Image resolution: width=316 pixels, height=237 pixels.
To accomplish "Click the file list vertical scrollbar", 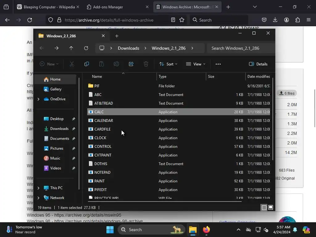I will 273,119.
